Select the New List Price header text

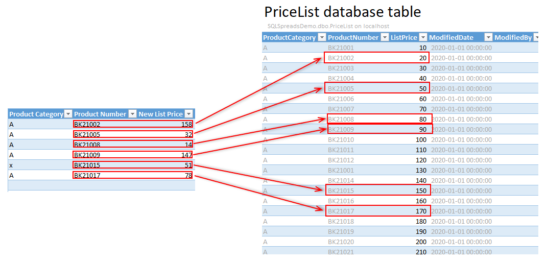pyautogui.click(x=161, y=114)
